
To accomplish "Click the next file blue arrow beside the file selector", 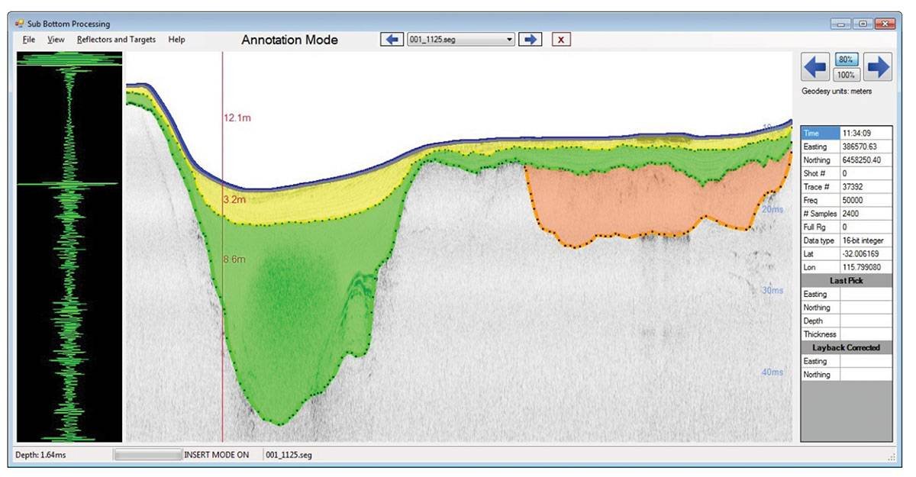I will coord(530,40).
